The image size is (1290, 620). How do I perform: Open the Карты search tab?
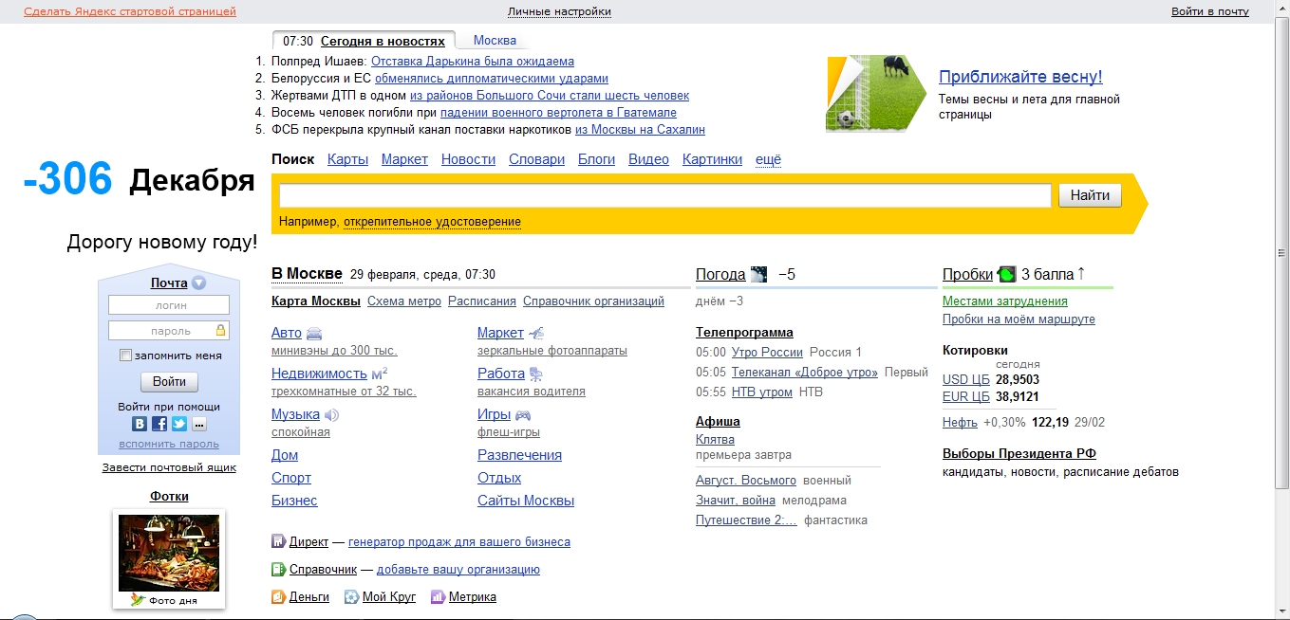347,159
